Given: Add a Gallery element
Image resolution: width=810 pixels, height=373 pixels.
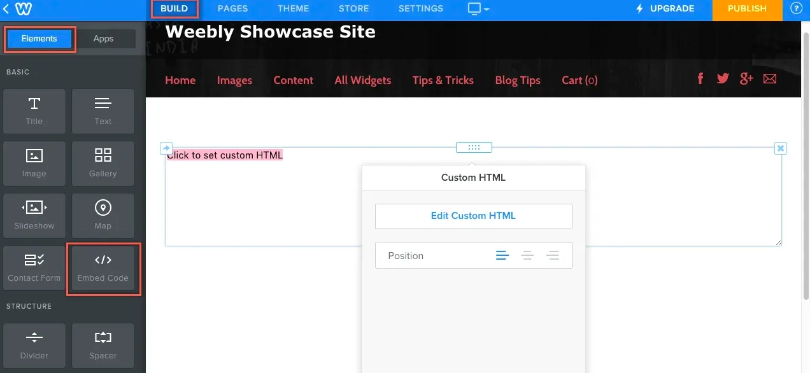Looking at the screenshot, I should [103, 164].
